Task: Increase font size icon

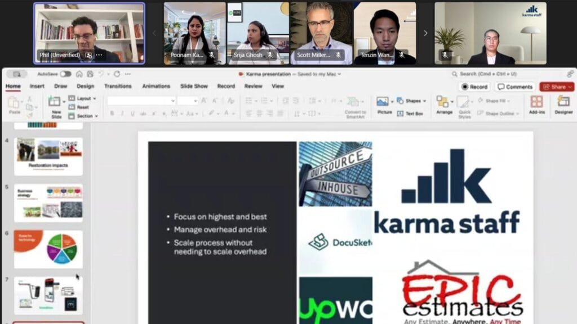Action: 204,101
